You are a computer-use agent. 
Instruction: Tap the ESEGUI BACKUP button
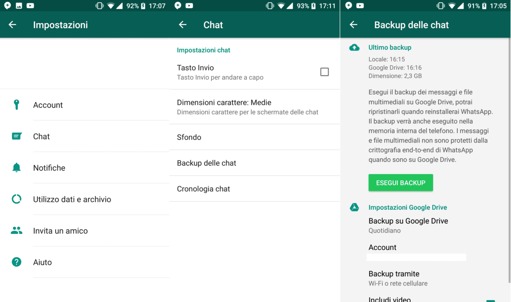click(x=401, y=183)
